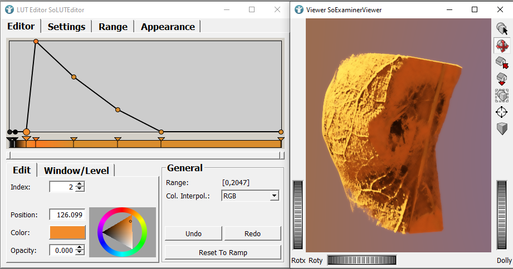Click the set home position icon

(x=501, y=79)
